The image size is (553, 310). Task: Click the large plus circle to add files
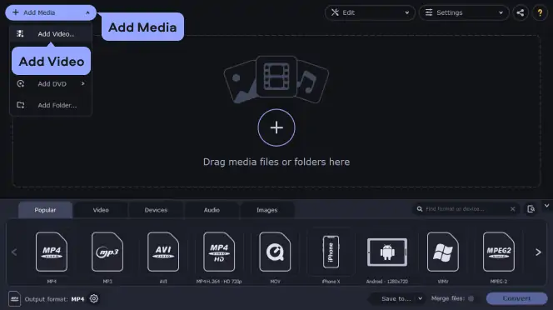tap(276, 127)
